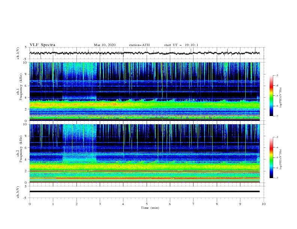Screen dimensions: 297x229
Task: Click time axis tick label "1"
Action: coord(53,204)
